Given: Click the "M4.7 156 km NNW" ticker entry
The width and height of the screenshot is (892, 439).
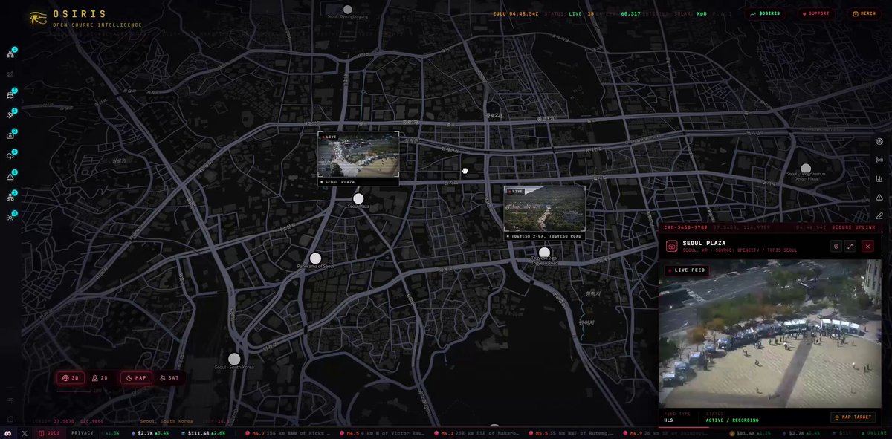Looking at the screenshot, I should pyautogui.click(x=289, y=433).
